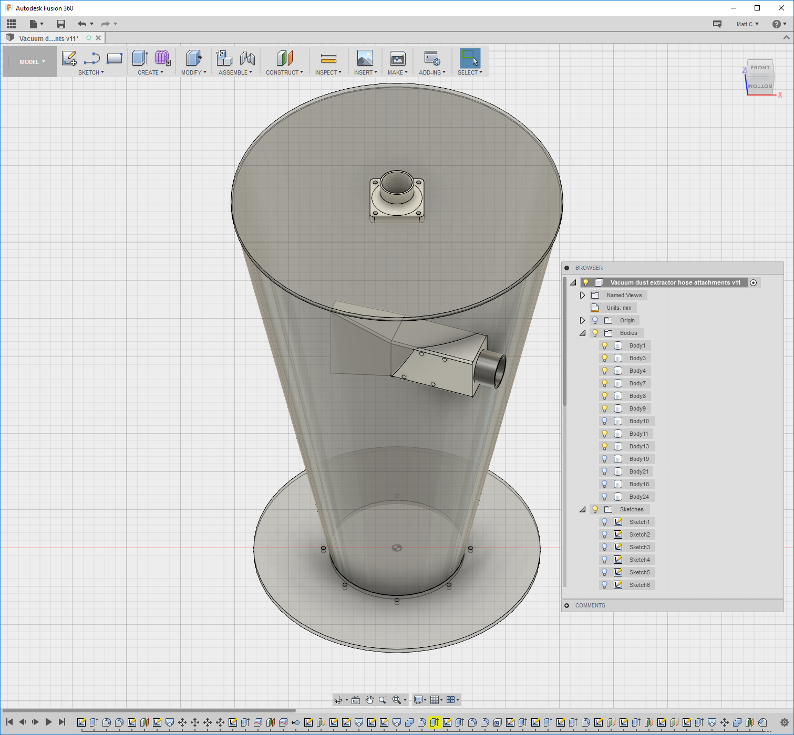Expand the Origin node in Browser

582,320
